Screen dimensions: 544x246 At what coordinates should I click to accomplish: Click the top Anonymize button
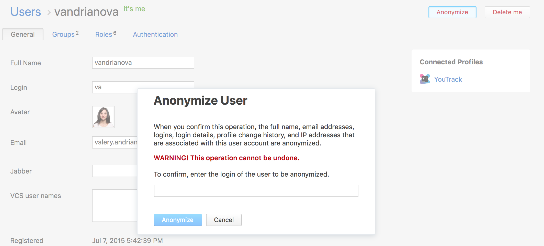[x=452, y=12]
